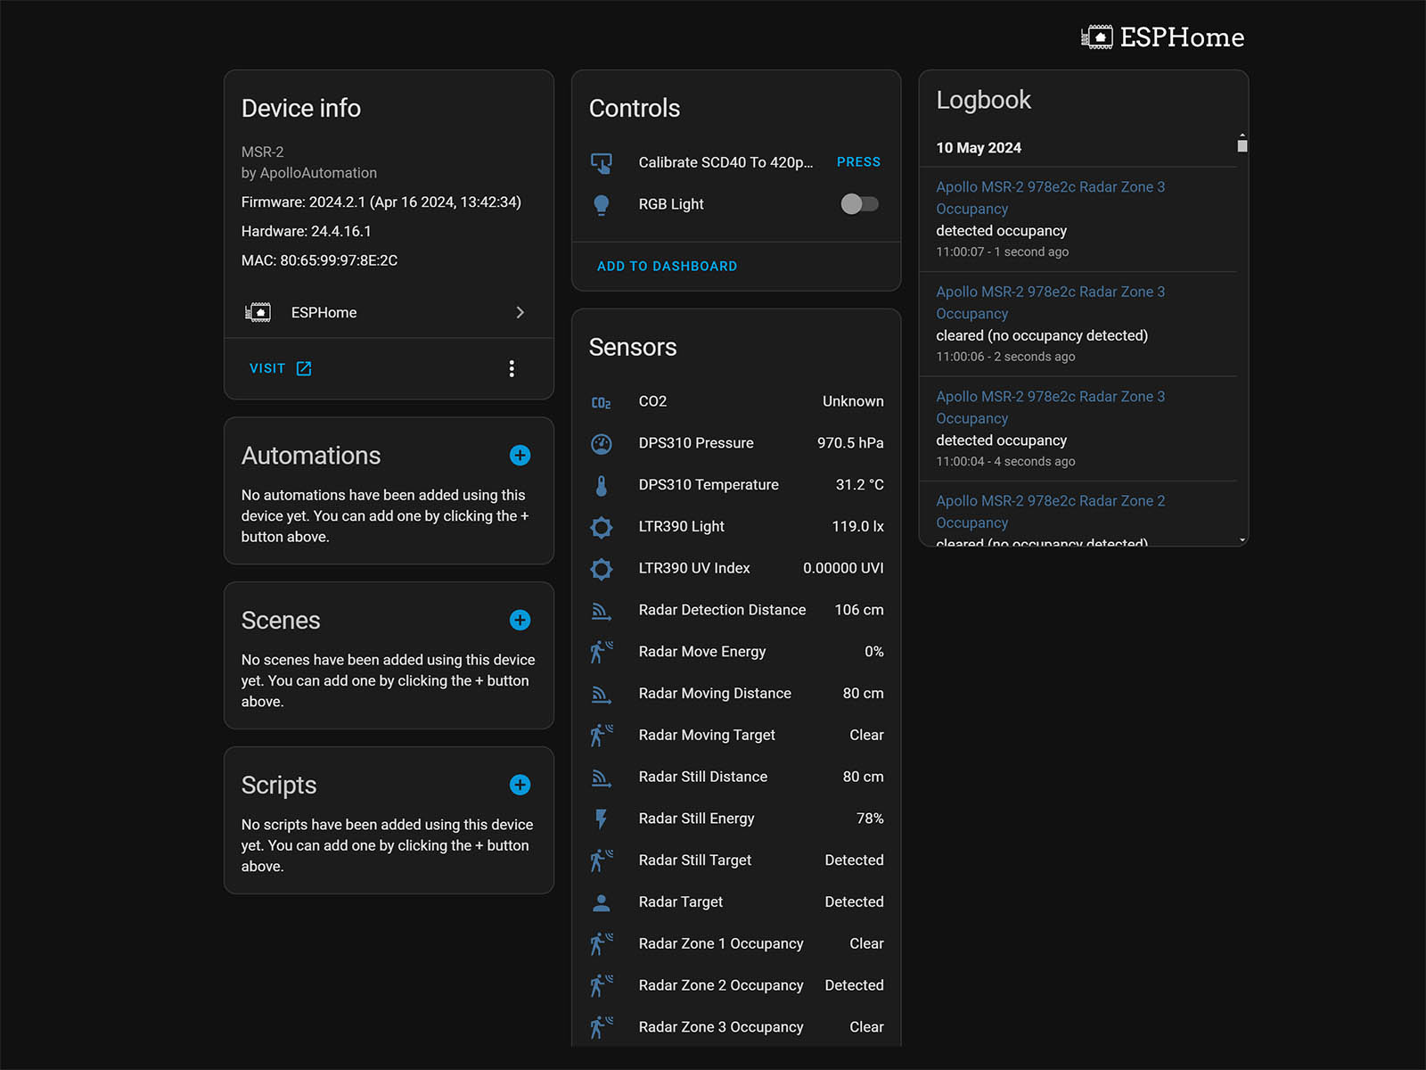Click the add script plus icon
Image resolution: width=1426 pixels, height=1070 pixels.
point(520,785)
